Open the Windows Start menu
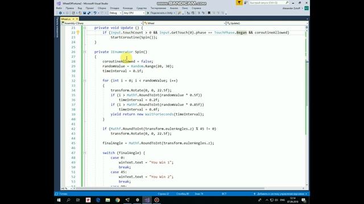364x204 pixels. click(x=59, y=200)
